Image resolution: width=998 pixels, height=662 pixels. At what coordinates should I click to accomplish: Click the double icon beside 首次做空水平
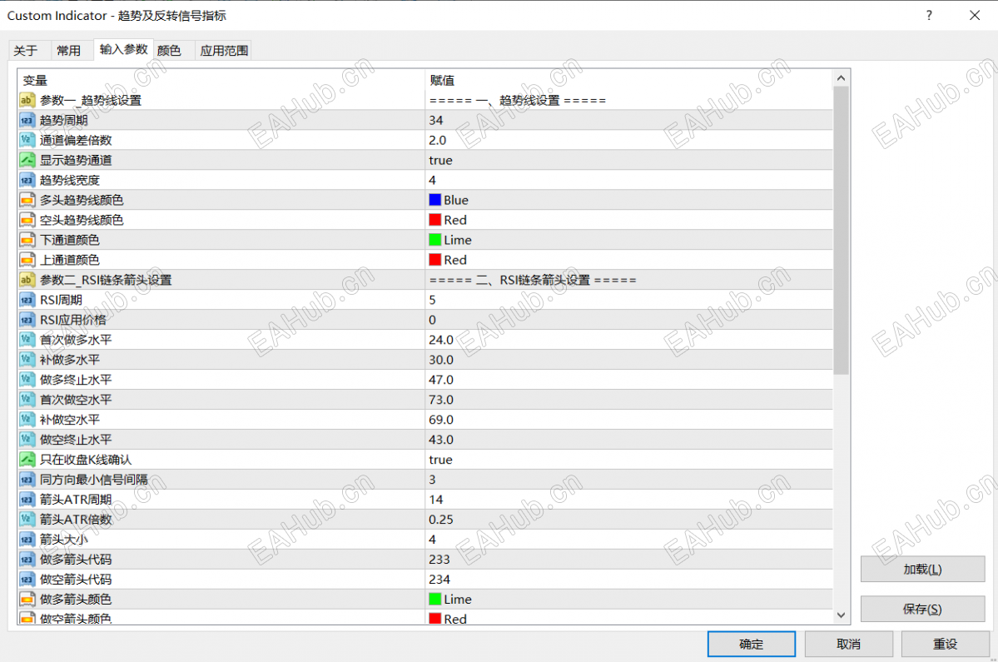pos(27,399)
